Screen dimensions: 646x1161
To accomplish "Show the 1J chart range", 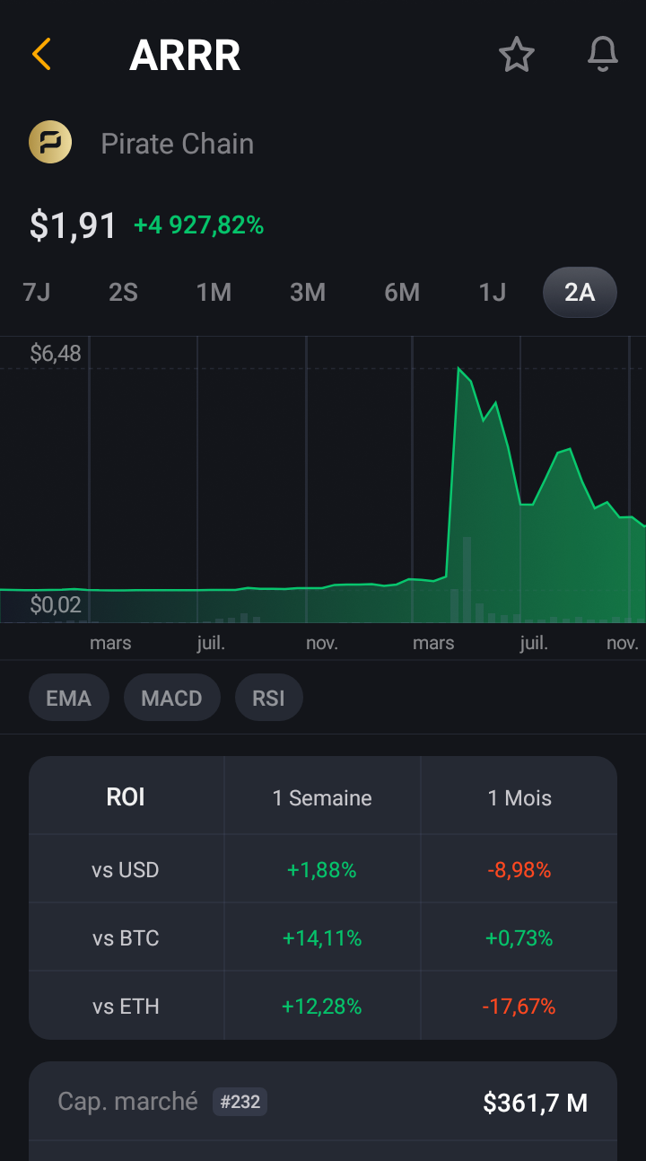I will coord(492,292).
